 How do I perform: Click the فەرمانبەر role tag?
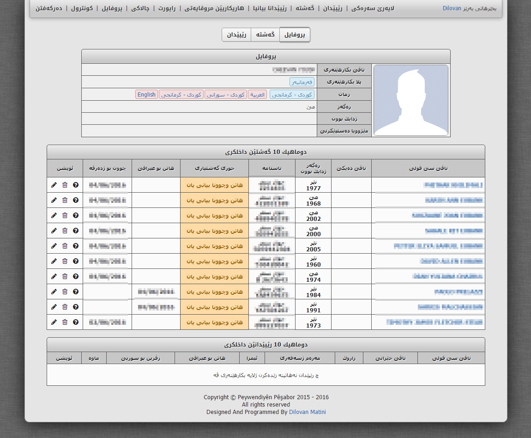point(302,82)
